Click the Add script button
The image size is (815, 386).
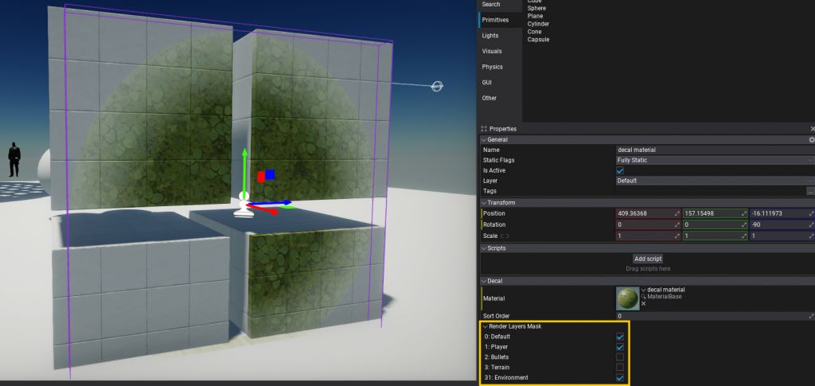point(648,259)
